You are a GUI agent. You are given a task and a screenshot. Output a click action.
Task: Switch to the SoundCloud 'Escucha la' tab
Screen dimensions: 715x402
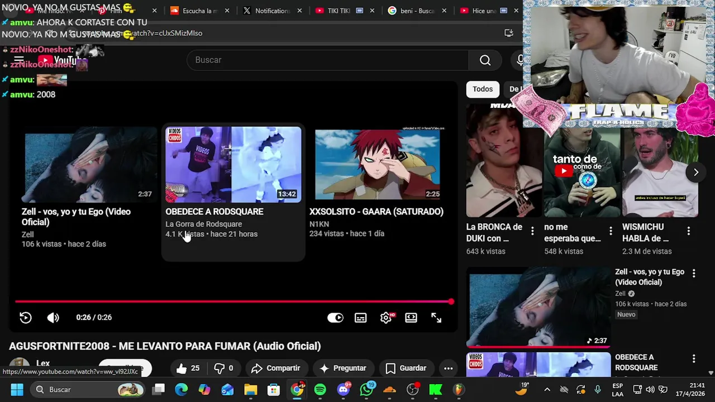click(x=200, y=11)
